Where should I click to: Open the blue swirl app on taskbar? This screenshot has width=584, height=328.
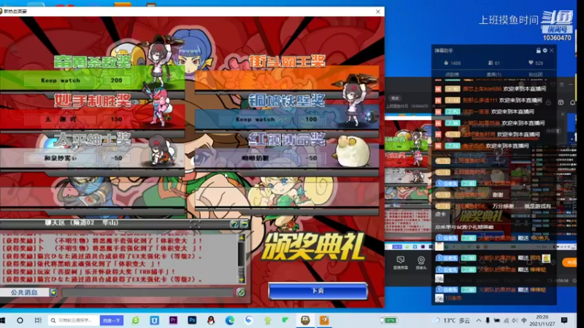[x=249, y=320]
